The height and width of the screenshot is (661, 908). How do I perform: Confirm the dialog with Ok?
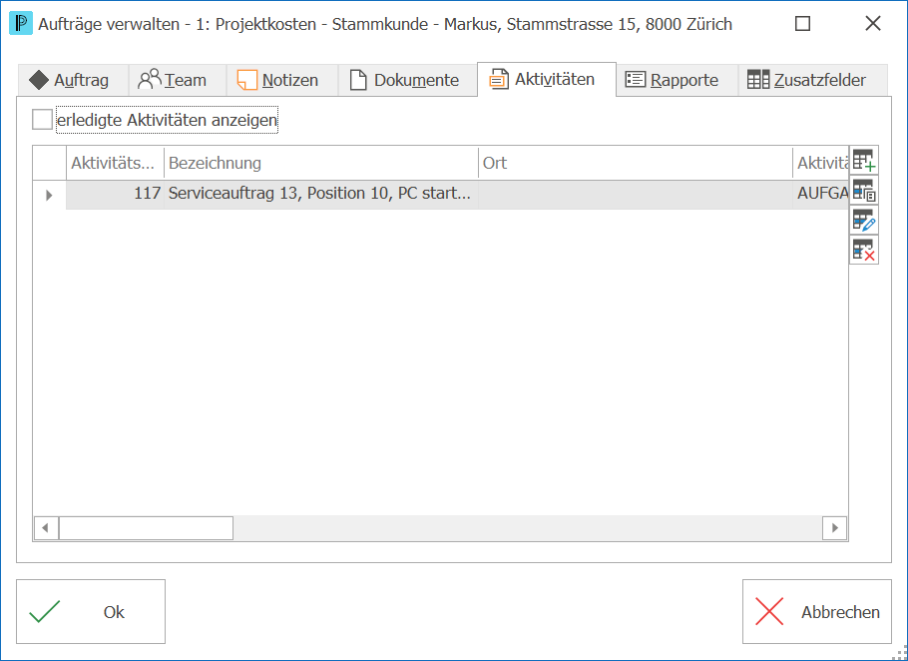coord(91,612)
